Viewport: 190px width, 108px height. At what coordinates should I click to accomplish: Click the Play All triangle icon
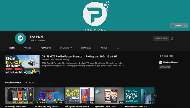(x=26, y=83)
